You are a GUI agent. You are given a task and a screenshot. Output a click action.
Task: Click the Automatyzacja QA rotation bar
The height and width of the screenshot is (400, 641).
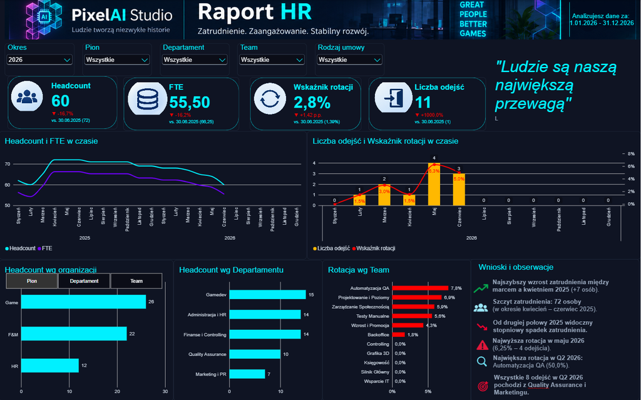click(x=420, y=289)
